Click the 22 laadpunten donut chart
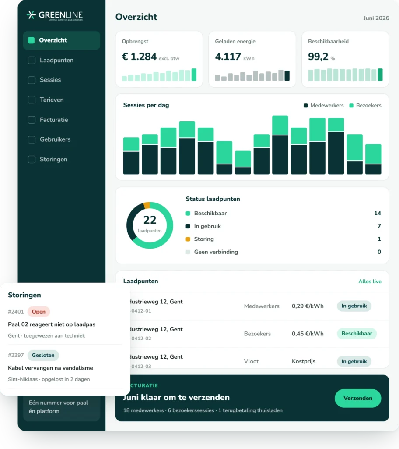The height and width of the screenshot is (449, 399). (x=150, y=225)
